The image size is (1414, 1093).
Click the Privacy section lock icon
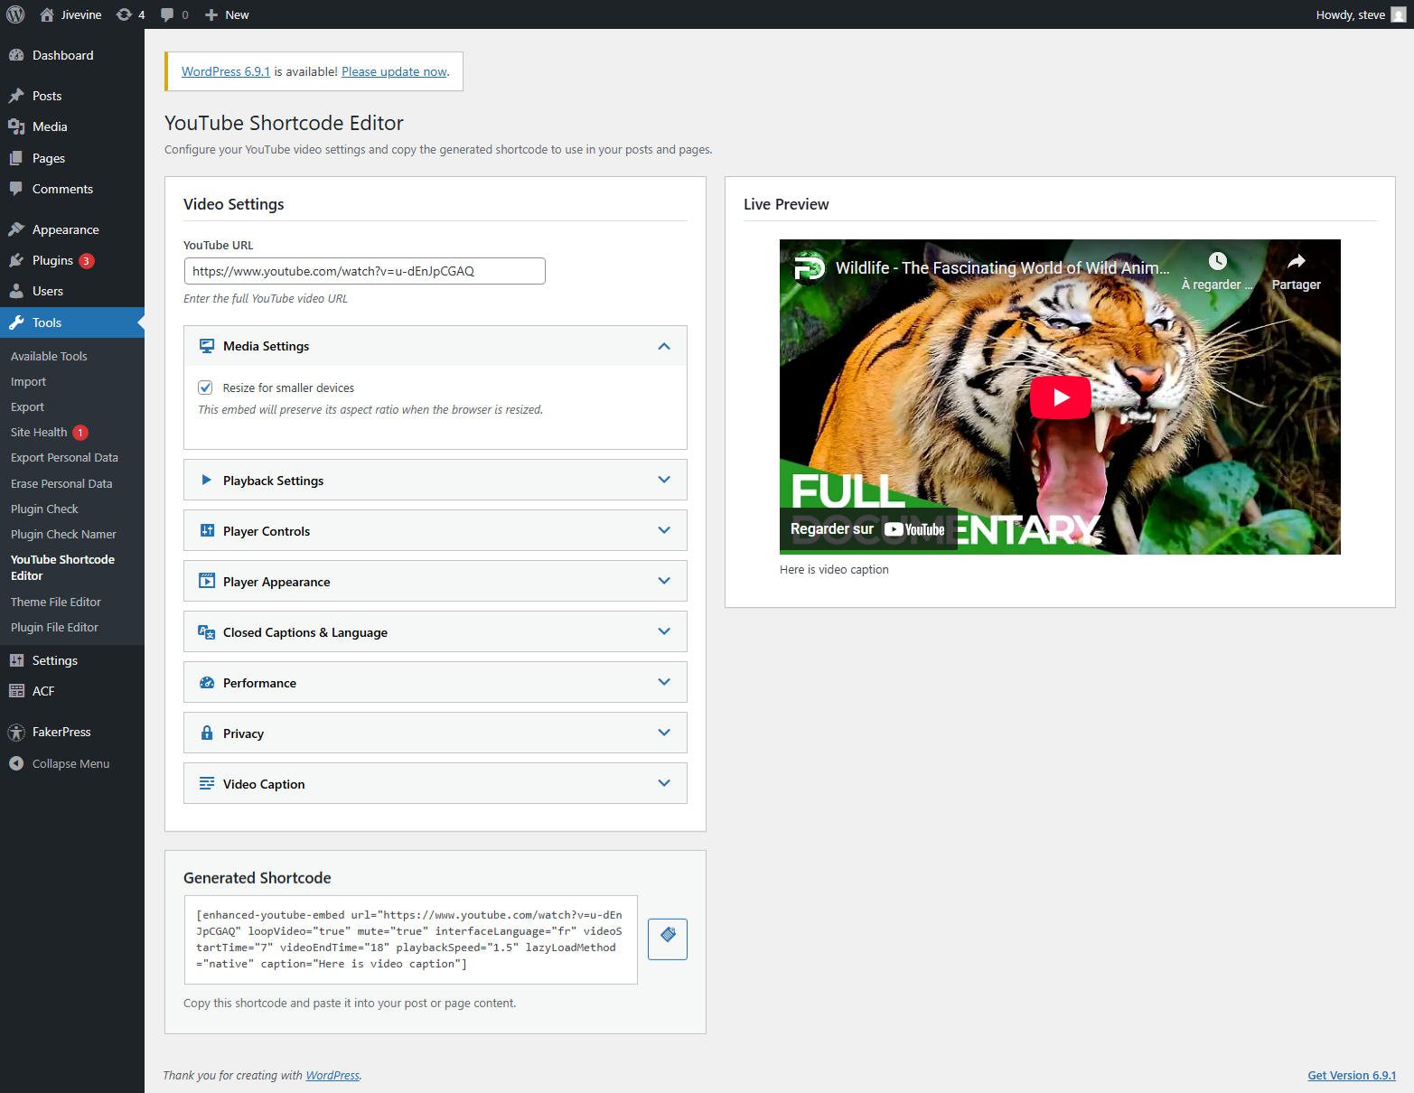tap(206, 733)
